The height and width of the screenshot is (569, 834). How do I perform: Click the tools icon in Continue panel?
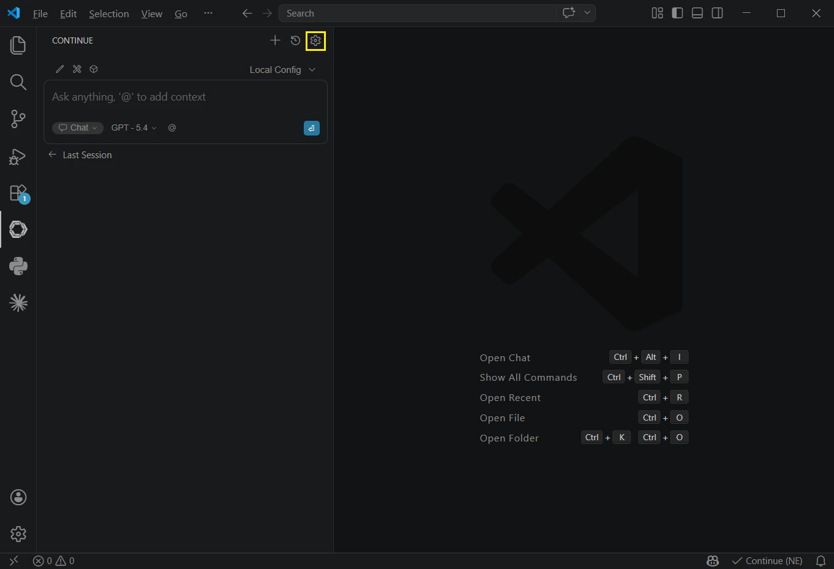77,69
